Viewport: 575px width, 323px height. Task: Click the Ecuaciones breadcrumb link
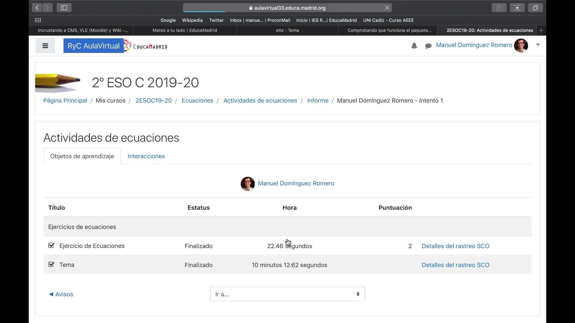click(x=197, y=100)
